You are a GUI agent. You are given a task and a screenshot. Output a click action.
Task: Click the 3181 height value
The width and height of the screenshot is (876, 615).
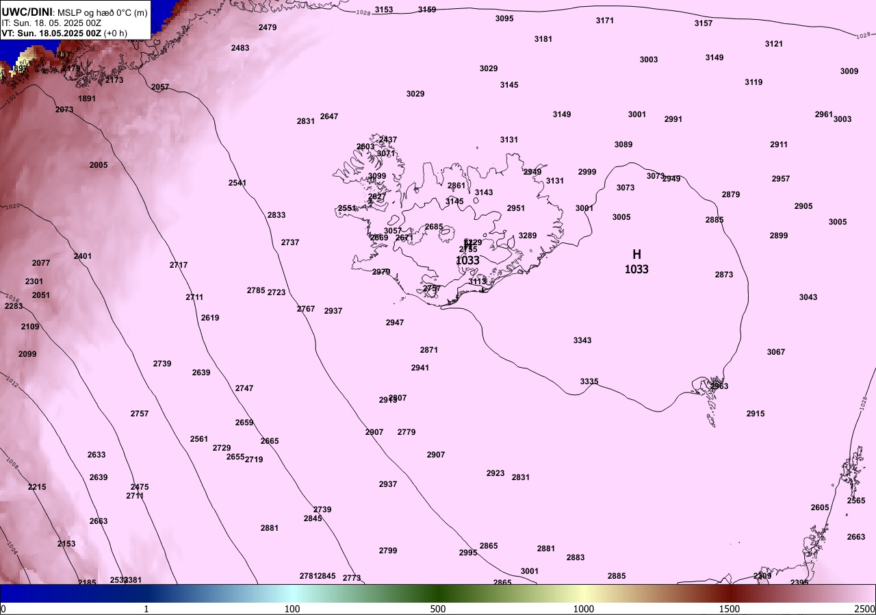543,39
